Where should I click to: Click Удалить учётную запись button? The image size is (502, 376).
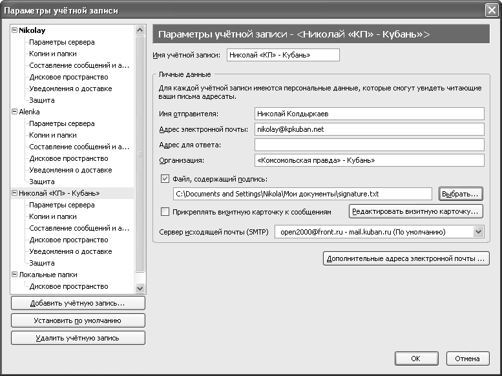coord(78,338)
